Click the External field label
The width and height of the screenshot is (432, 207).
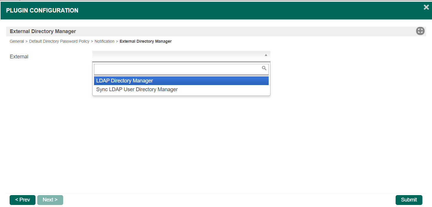tap(19, 57)
